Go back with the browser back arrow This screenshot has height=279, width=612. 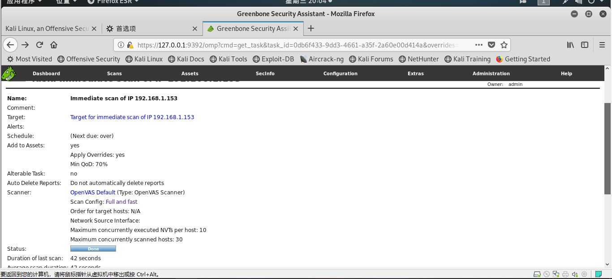(10, 45)
